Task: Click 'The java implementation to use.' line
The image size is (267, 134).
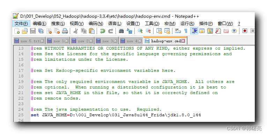Action: [96, 109]
